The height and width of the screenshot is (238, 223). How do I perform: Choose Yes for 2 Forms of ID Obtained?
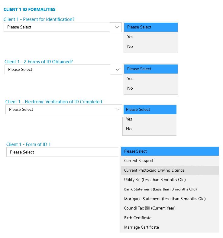pos(151,78)
